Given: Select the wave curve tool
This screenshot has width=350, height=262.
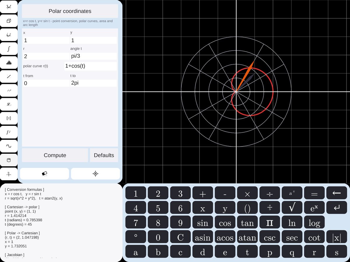Looking at the screenshot, I should 9,146.
